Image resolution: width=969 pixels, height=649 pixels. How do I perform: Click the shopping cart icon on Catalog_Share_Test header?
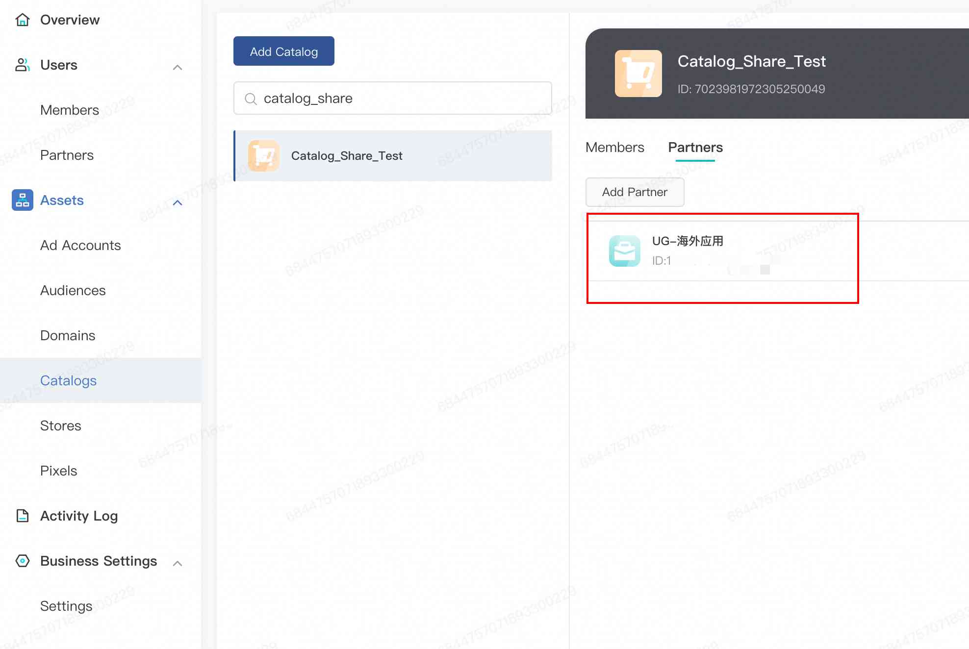point(638,74)
